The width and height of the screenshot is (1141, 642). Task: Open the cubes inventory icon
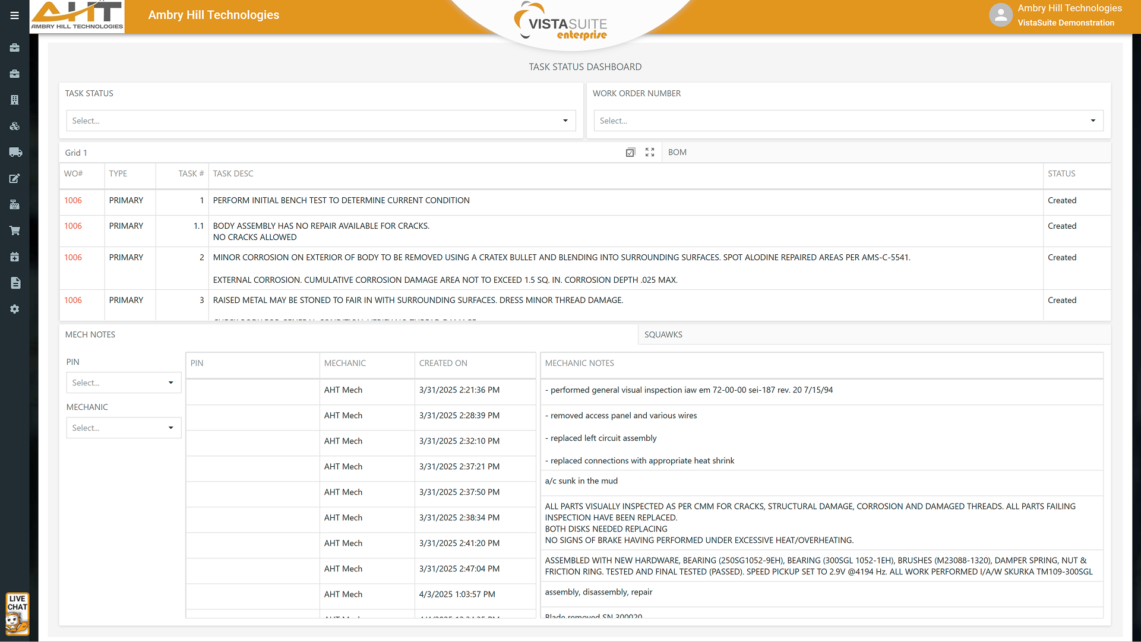coord(15,126)
